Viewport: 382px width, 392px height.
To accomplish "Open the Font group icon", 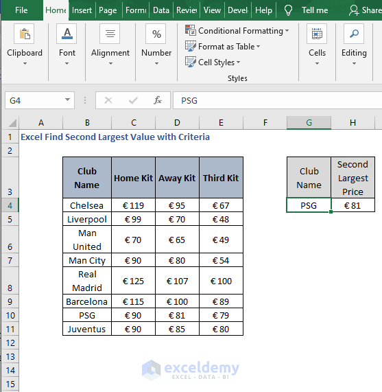I will pos(67,34).
